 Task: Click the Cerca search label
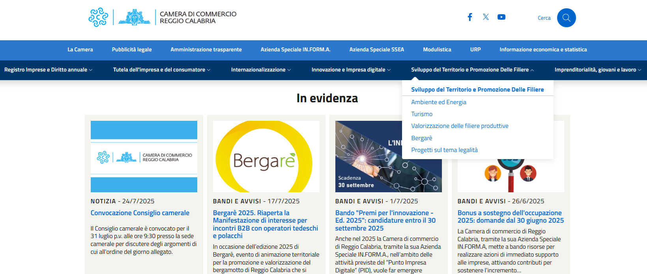coord(544,18)
